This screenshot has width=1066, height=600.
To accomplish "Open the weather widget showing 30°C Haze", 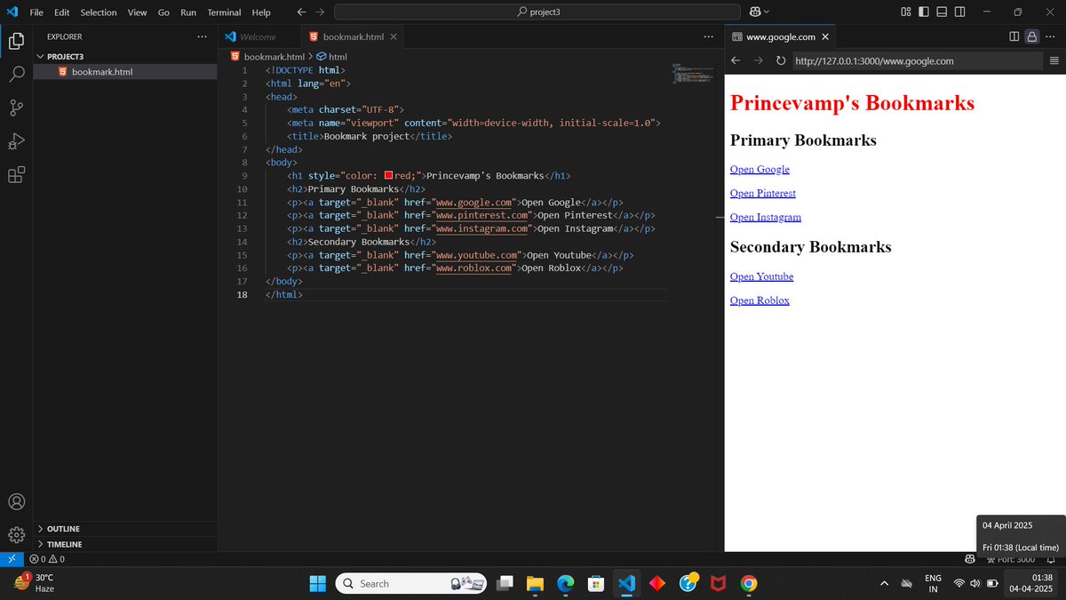I will tap(36, 583).
